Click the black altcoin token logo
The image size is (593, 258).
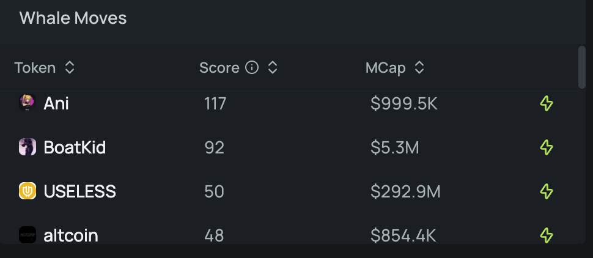[28, 235]
